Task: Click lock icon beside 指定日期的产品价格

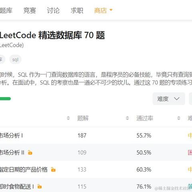Action: (53, 170)
